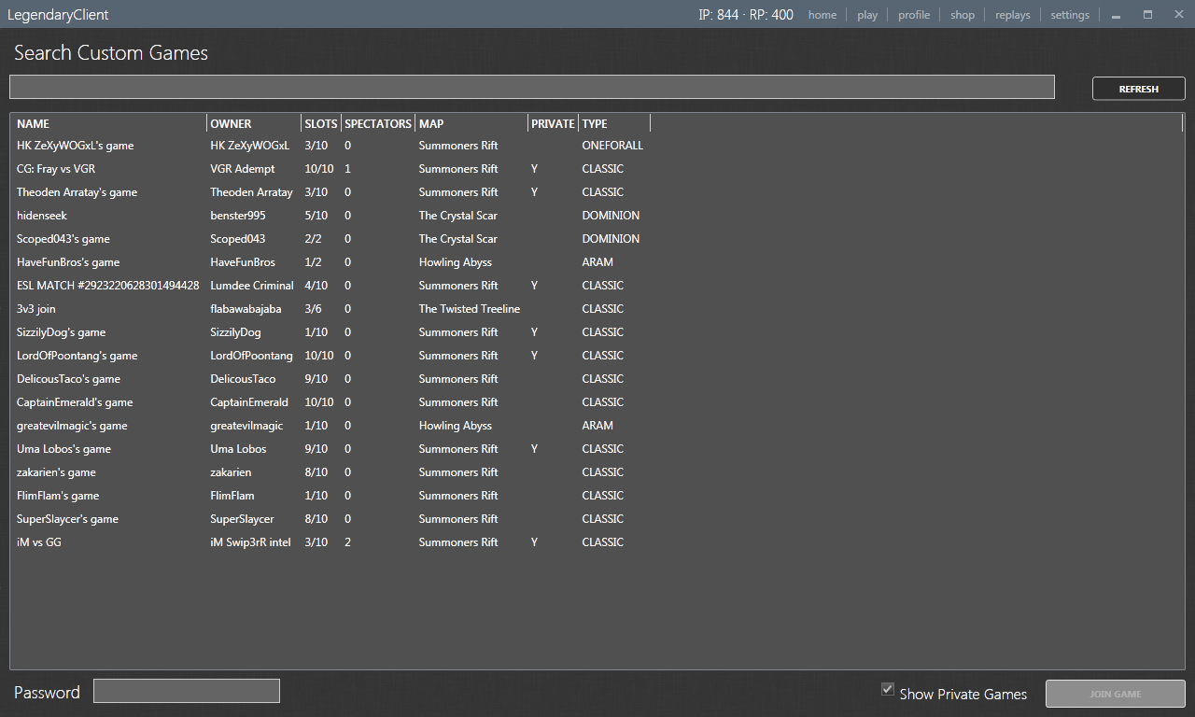Image resolution: width=1195 pixels, height=717 pixels.
Task: Click the IP: 844 · RP: 400 balance
Action: (746, 15)
